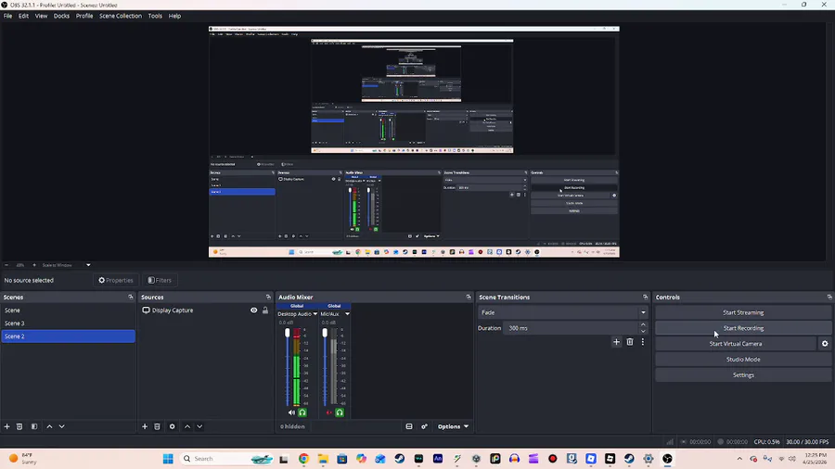Open Desktop Audio channel dropdown arrow
The image size is (835, 469).
315,313
